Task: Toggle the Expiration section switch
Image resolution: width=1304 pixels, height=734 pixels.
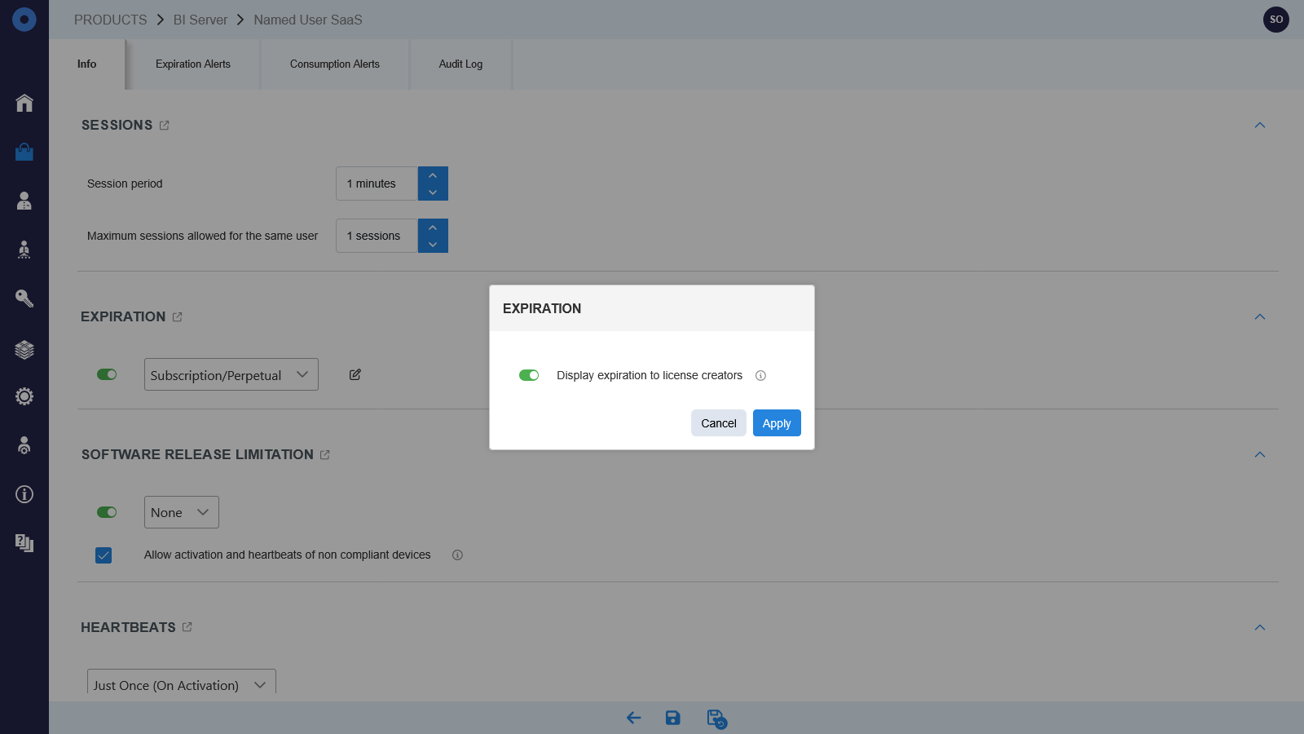Action: 107,374
